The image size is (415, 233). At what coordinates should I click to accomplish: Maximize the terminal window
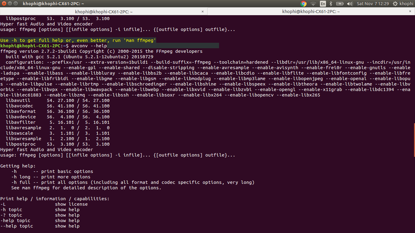pos(16,4)
